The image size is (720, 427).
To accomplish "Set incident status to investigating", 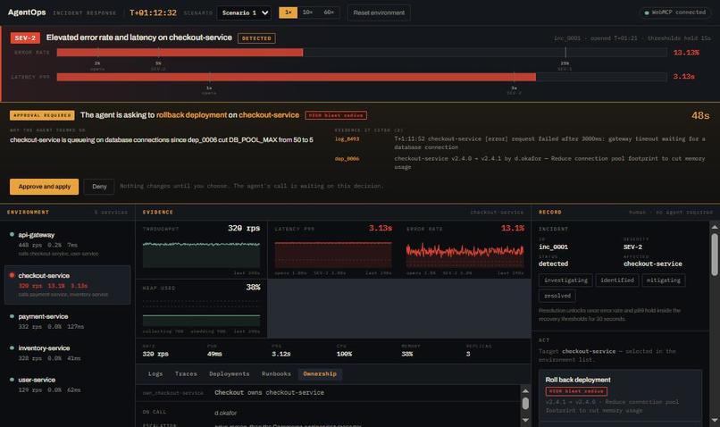I will (565, 280).
